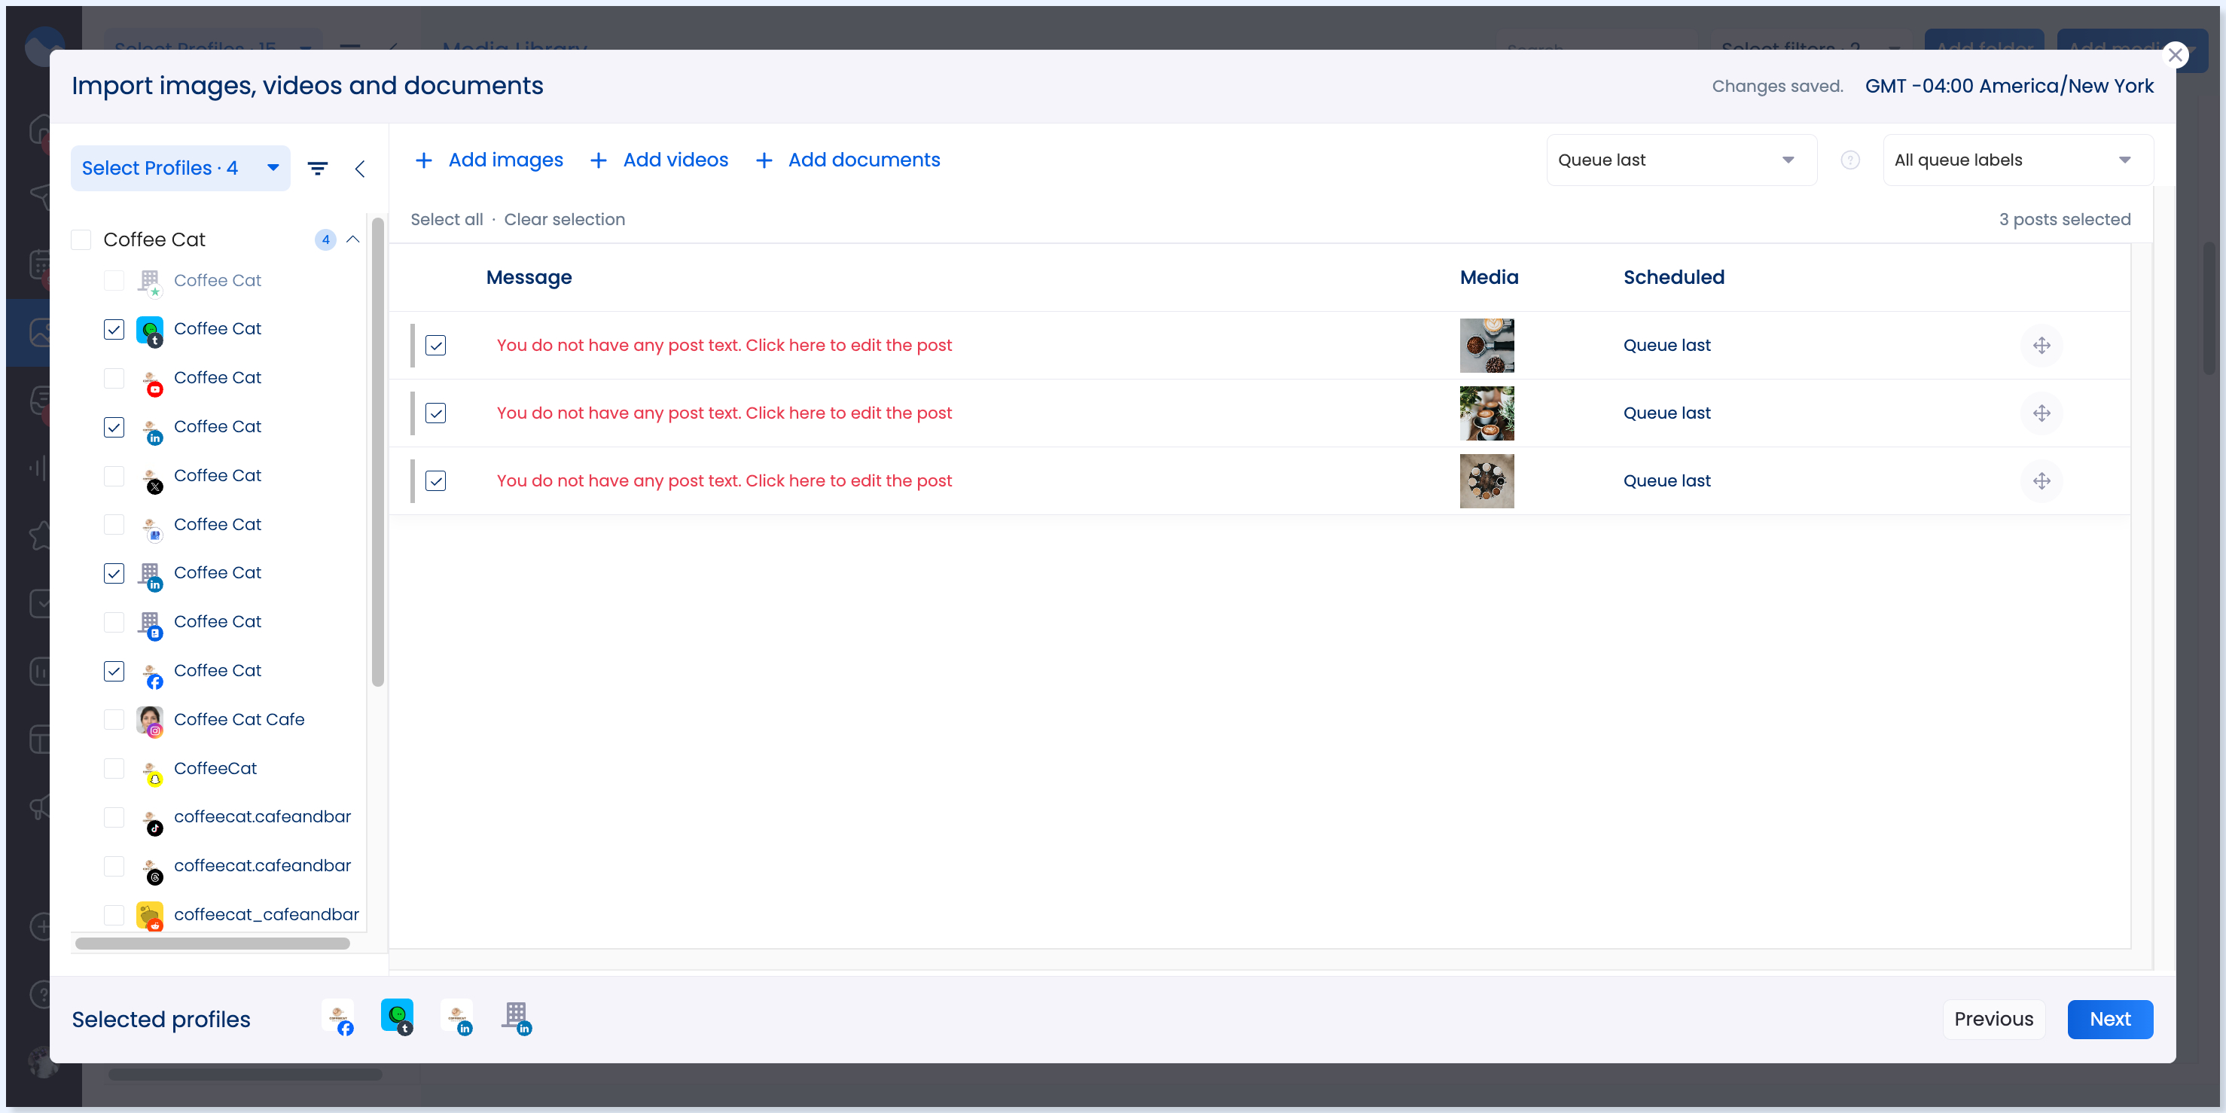Viewport: 2226px width, 1113px height.
Task: Click Queue last in the first post row
Action: click(1667, 346)
